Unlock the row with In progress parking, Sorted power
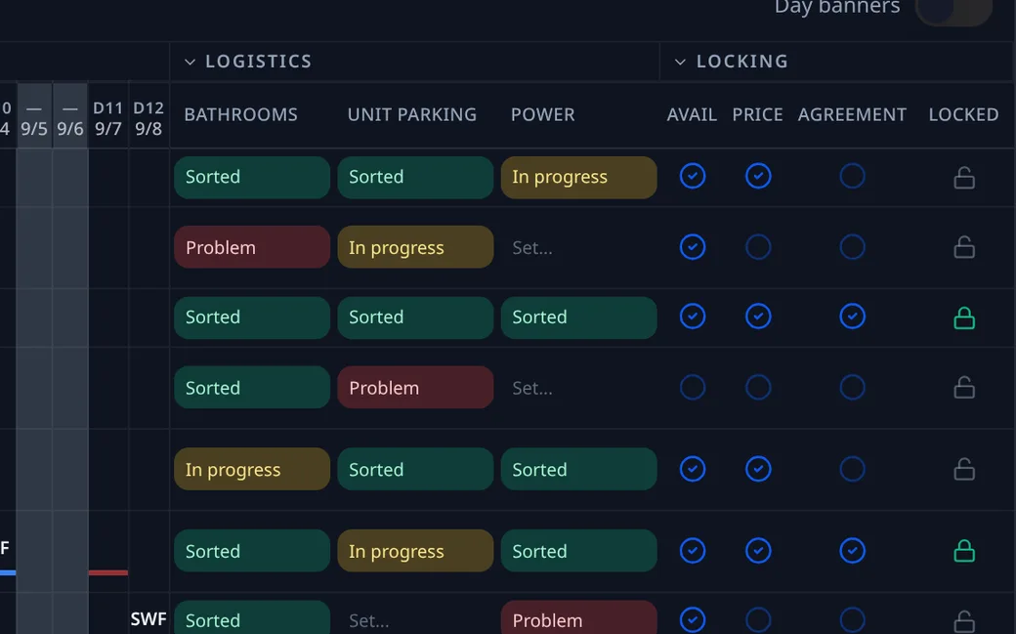The height and width of the screenshot is (634, 1016). 964,551
